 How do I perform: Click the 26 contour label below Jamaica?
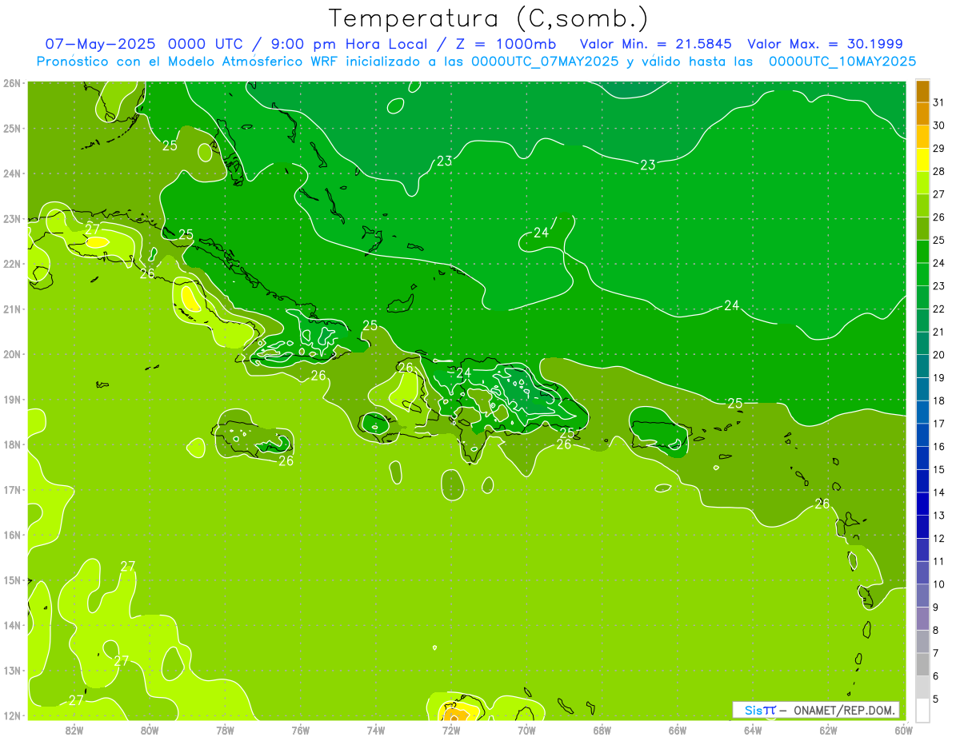tap(286, 461)
